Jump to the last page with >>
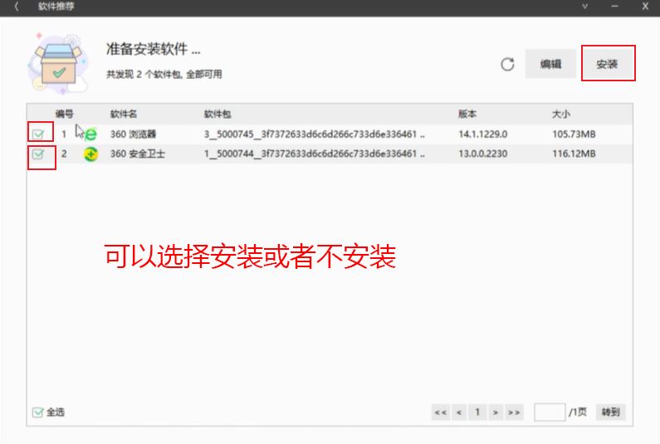660x444 pixels. 514,412
